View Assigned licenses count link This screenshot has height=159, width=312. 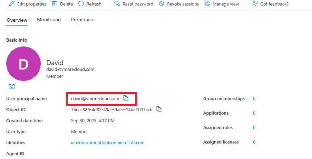tap(254, 142)
